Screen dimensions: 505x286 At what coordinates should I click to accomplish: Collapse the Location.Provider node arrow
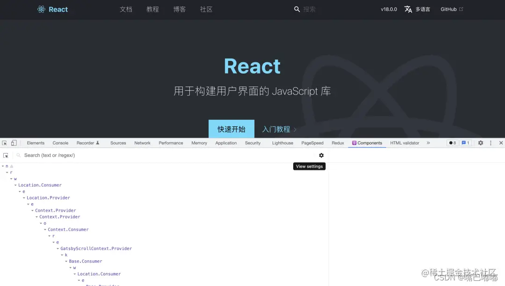point(24,198)
